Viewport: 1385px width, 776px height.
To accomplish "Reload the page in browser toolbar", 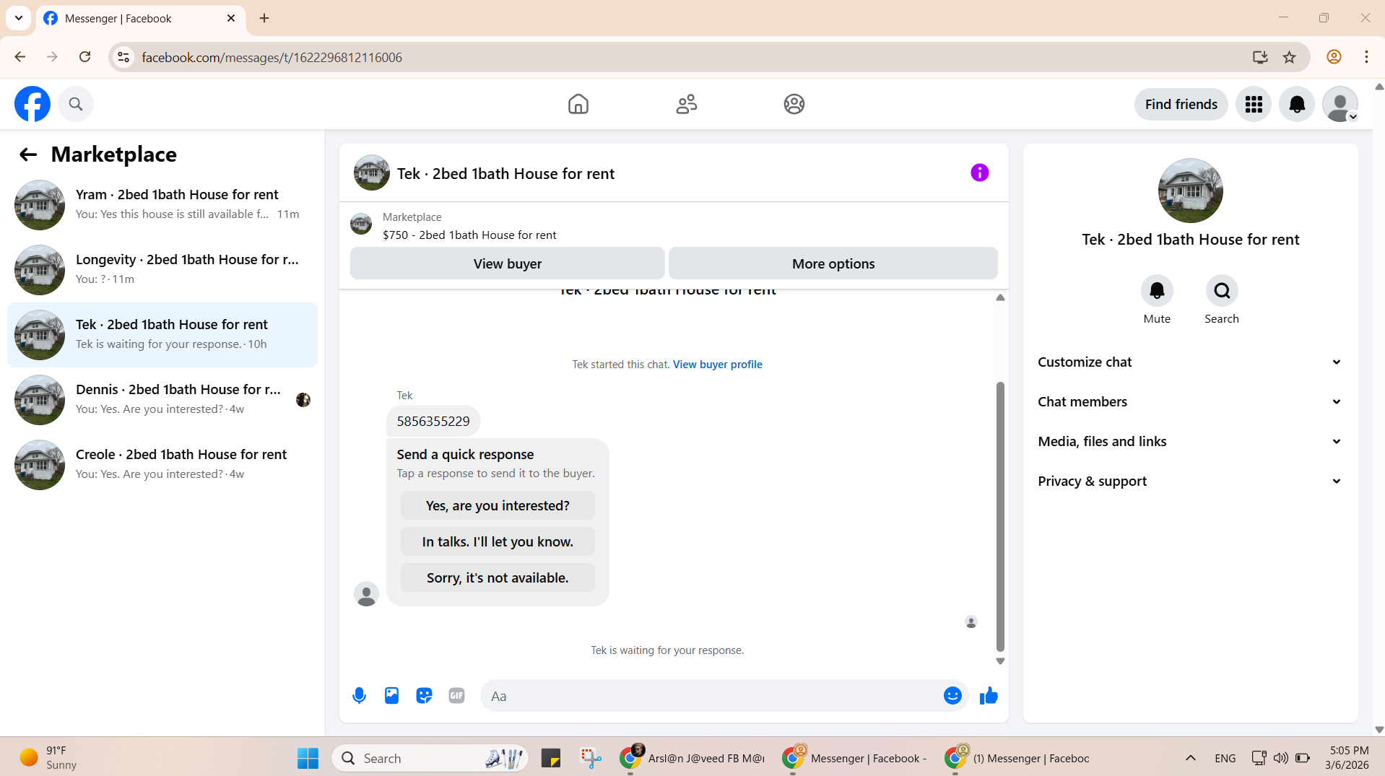I will (84, 57).
